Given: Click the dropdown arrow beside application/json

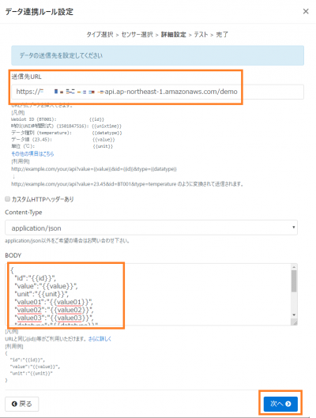Looking at the screenshot, I should point(293,228).
